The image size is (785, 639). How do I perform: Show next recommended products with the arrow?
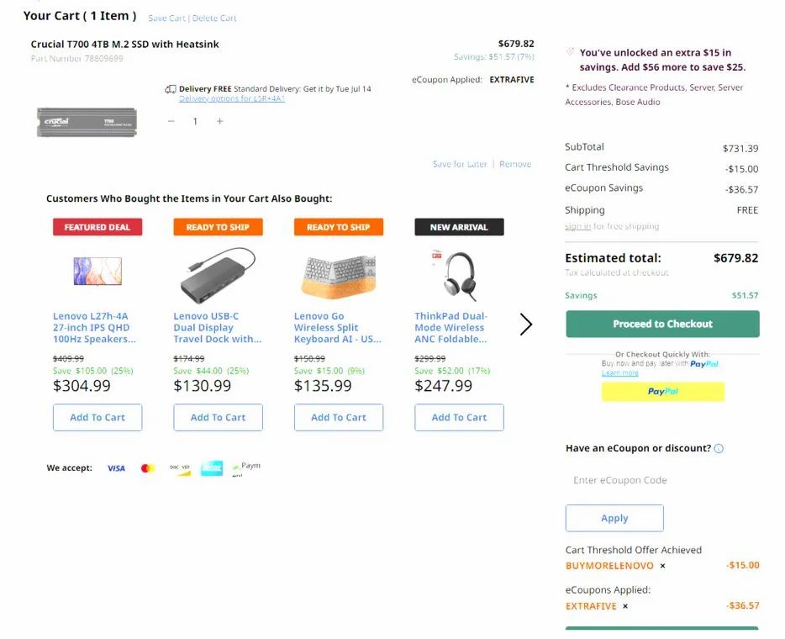tap(525, 325)
